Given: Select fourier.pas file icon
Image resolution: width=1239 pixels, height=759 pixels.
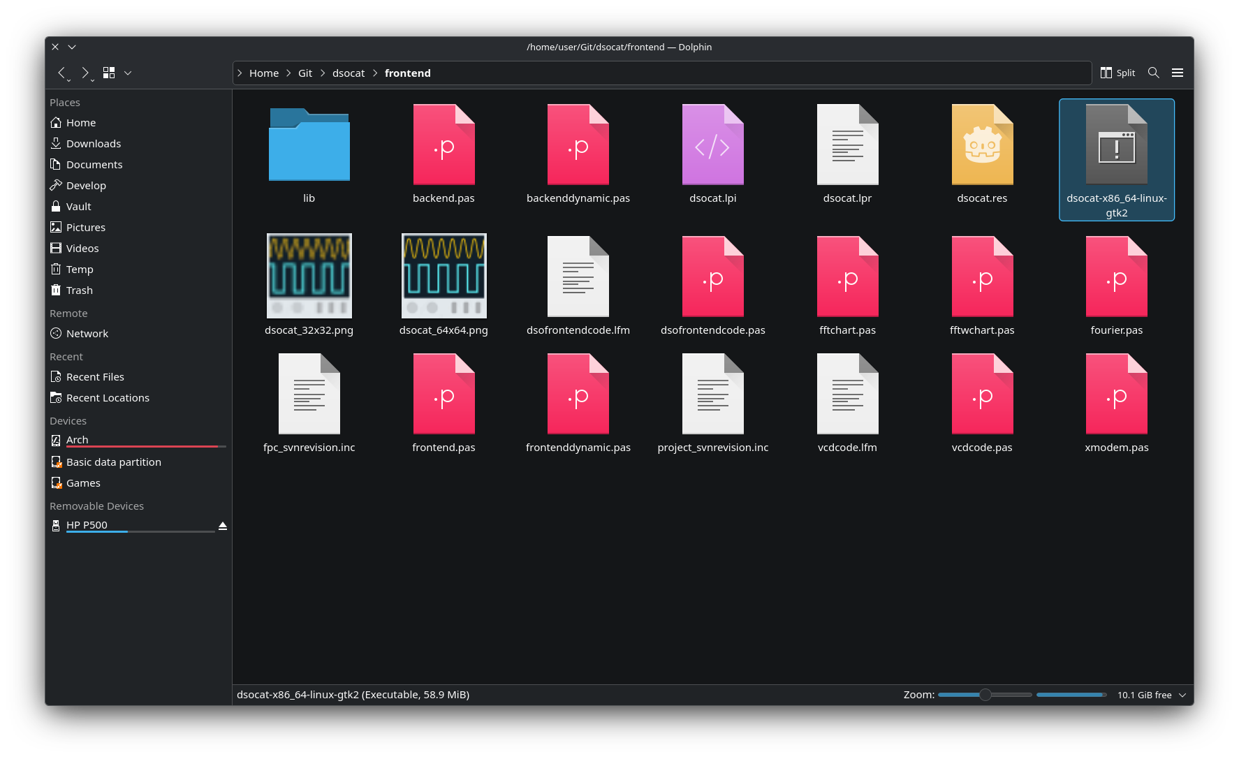Looking at the screenshot, I should click(x=1117, y=277).
